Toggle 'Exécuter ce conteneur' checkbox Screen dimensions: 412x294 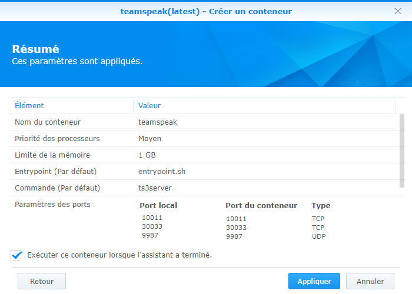(16, 255)
